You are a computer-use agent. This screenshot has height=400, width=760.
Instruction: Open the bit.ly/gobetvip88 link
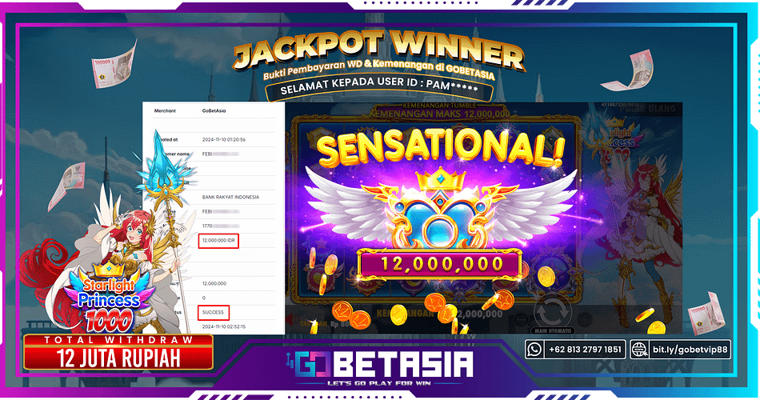[690, 350]
